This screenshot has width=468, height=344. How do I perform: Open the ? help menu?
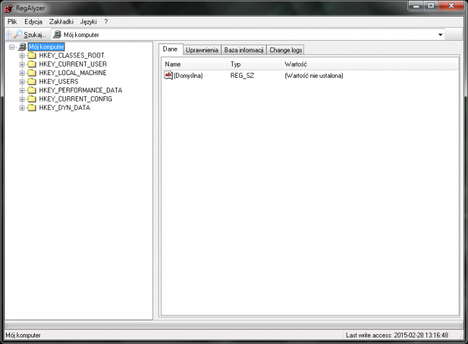tap(106, 22)
